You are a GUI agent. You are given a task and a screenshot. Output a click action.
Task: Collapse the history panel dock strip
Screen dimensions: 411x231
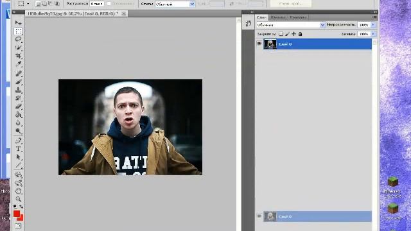[252, 12]
